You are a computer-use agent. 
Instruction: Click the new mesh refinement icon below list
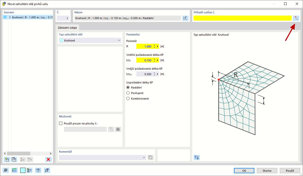(7, 159)
